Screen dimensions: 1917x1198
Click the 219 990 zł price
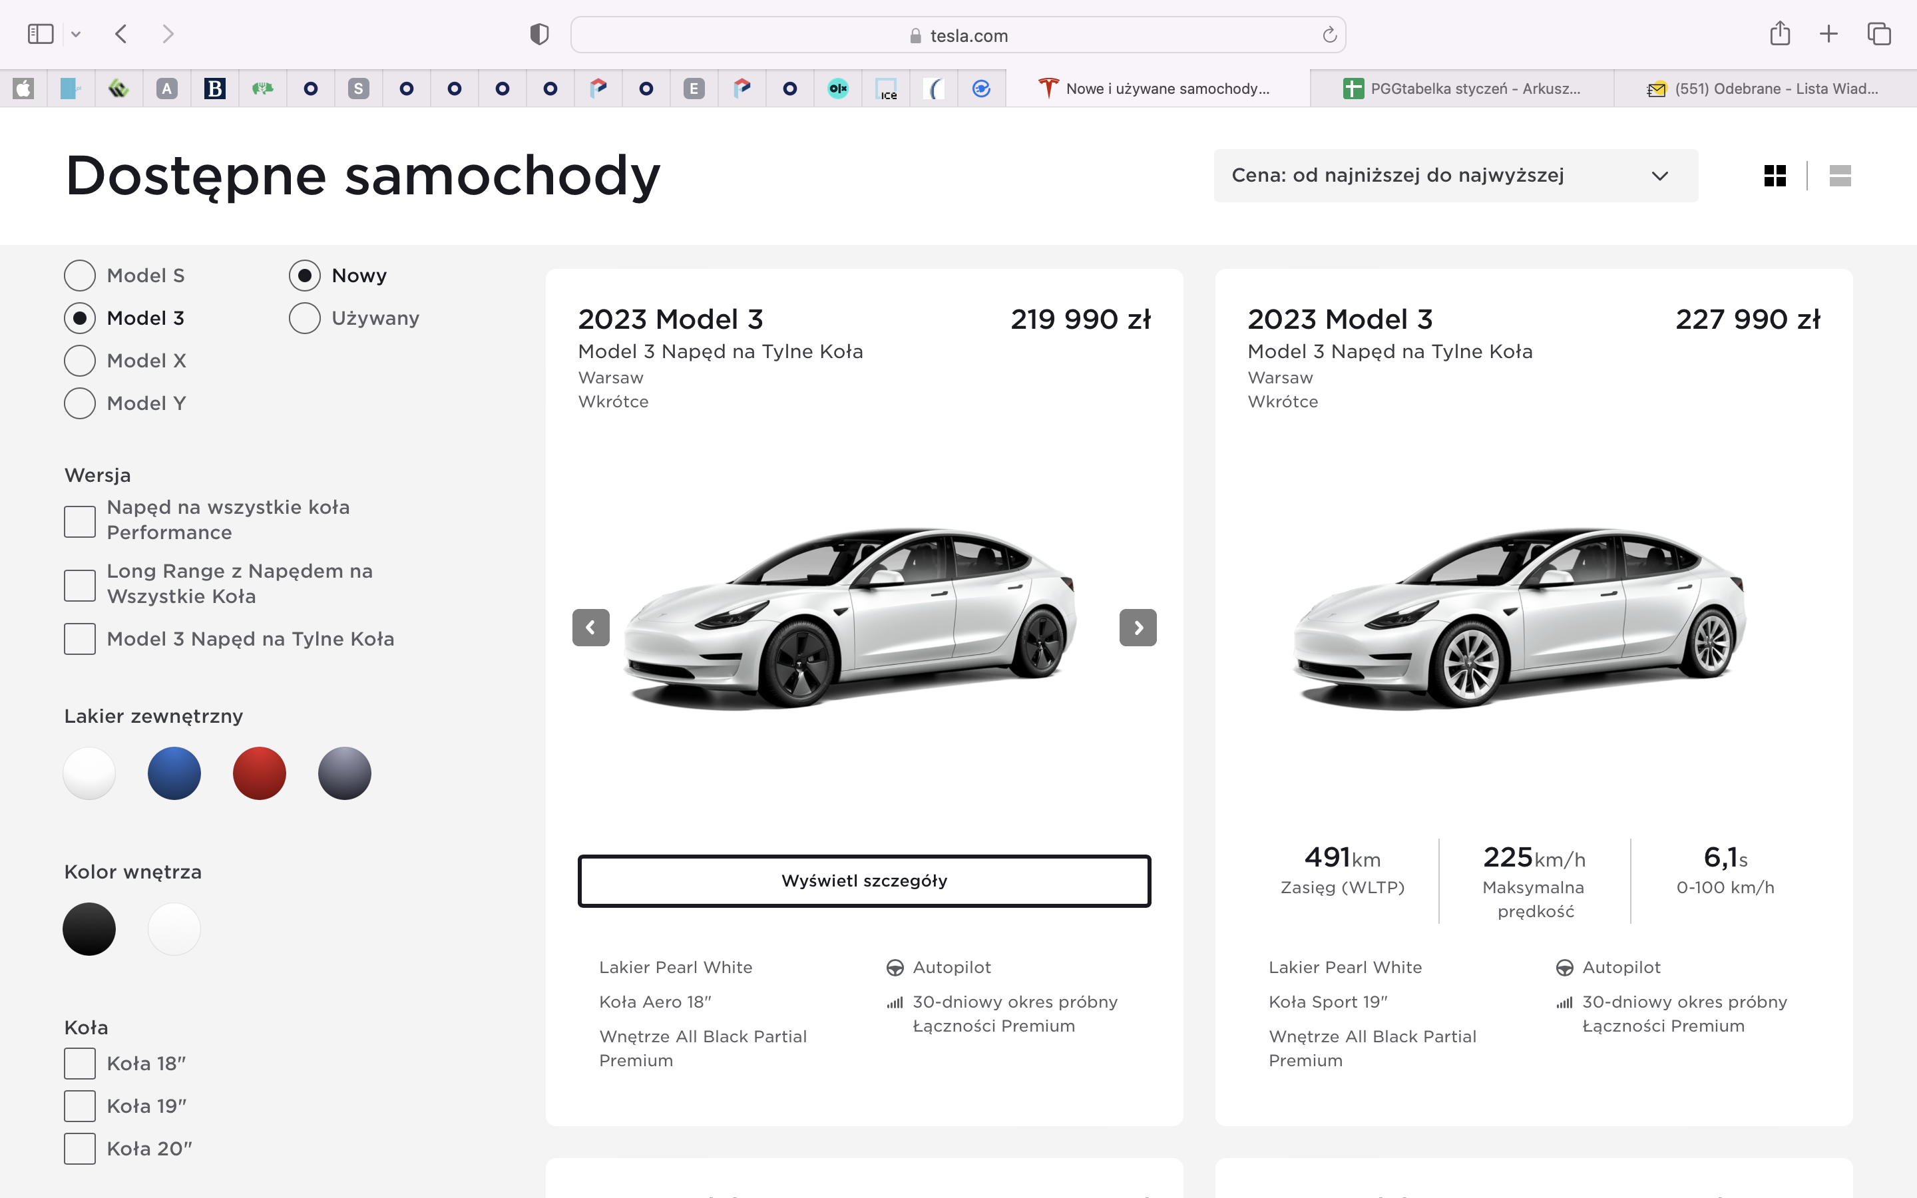tap(1080, 319)
